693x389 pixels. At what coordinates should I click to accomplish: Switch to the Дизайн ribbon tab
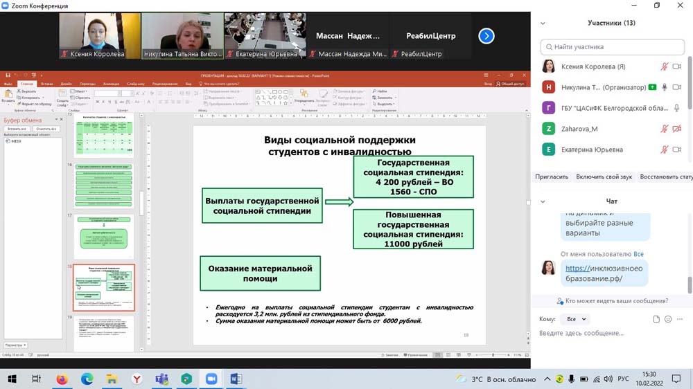coord(66,84)
